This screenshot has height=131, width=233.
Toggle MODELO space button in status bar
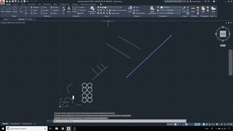170,124
